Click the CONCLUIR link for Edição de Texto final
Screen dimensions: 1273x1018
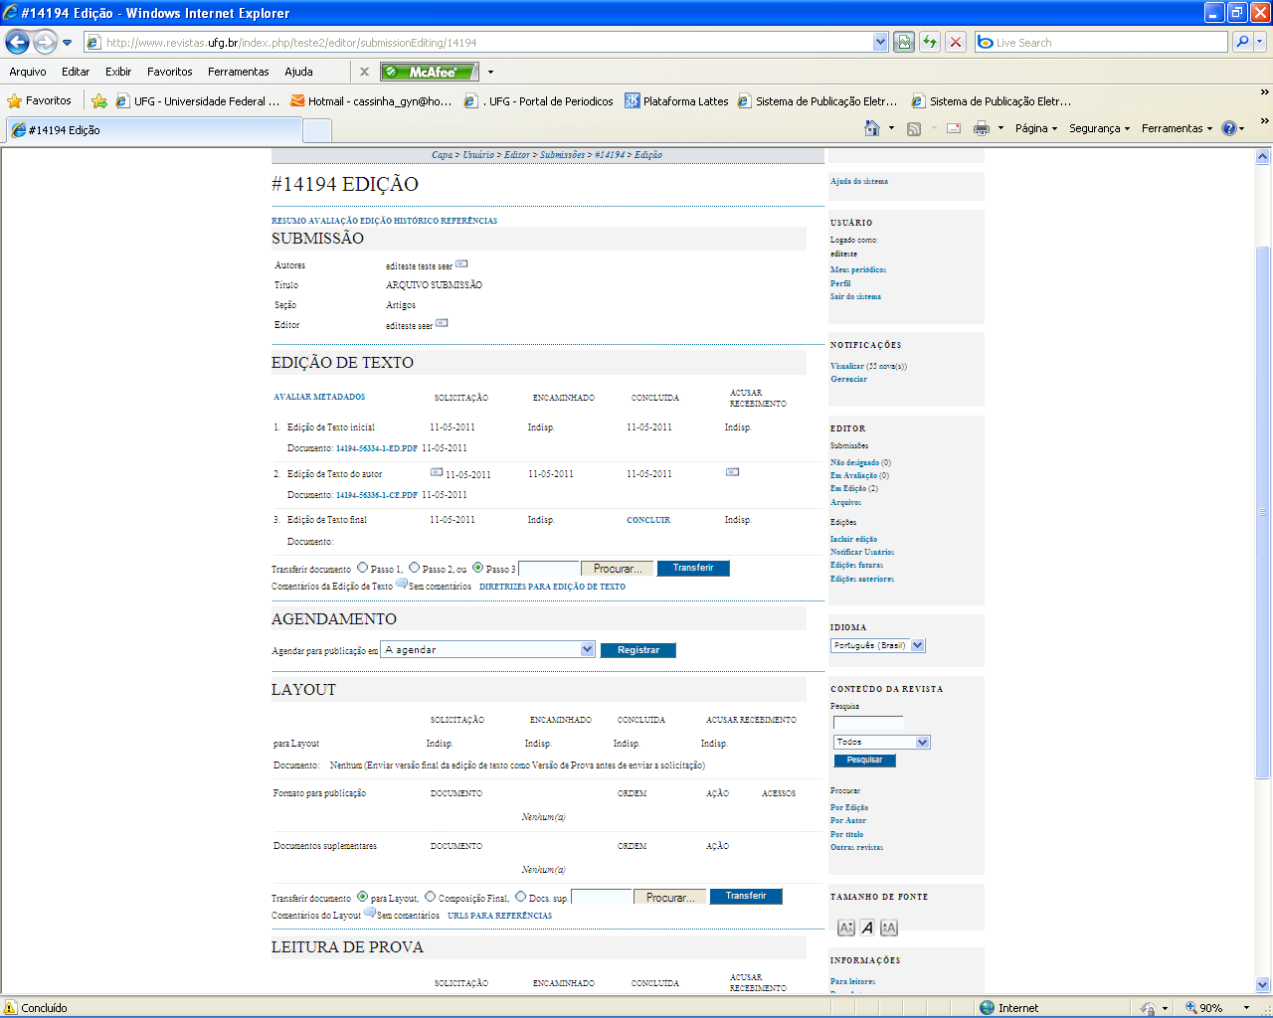pos(648,520)
